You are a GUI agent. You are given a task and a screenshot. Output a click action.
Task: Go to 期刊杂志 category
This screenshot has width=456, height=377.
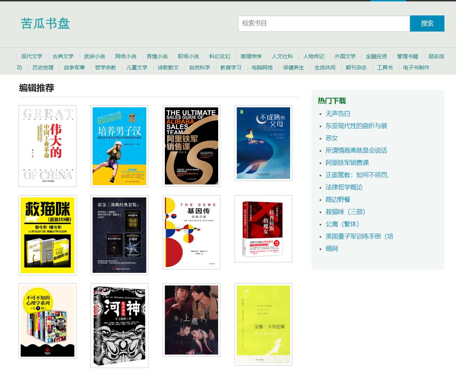(356, 68)
